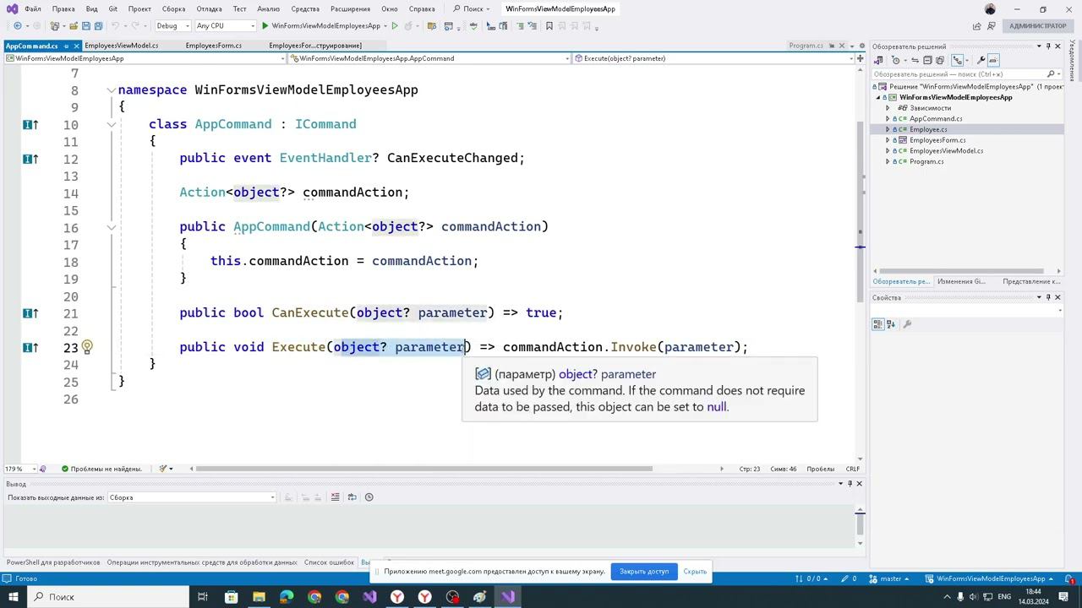
Task: Toggle the bookmark icon in toolbar
Action: coord(549,26)
